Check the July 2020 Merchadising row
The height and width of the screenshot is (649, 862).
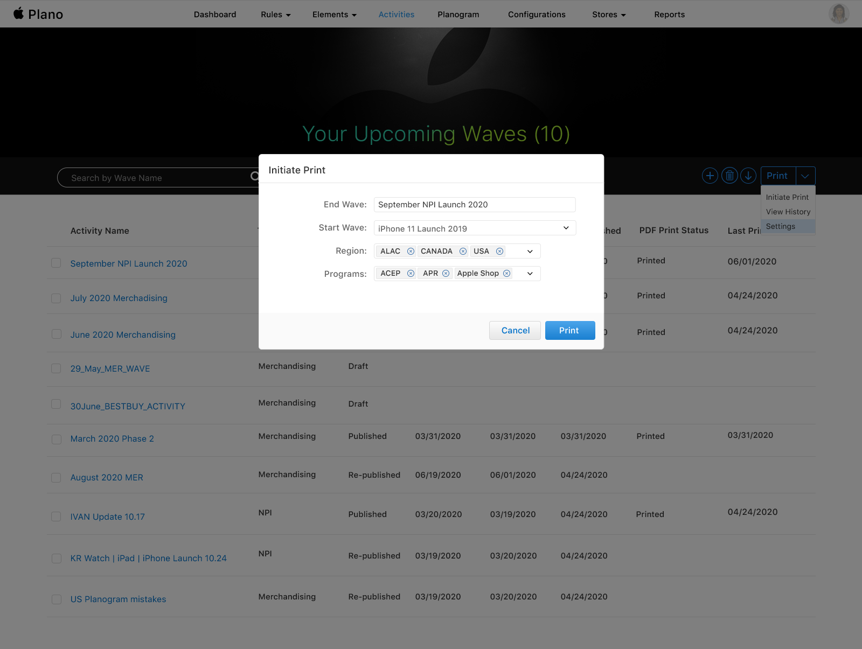click(x=56, y=298)
